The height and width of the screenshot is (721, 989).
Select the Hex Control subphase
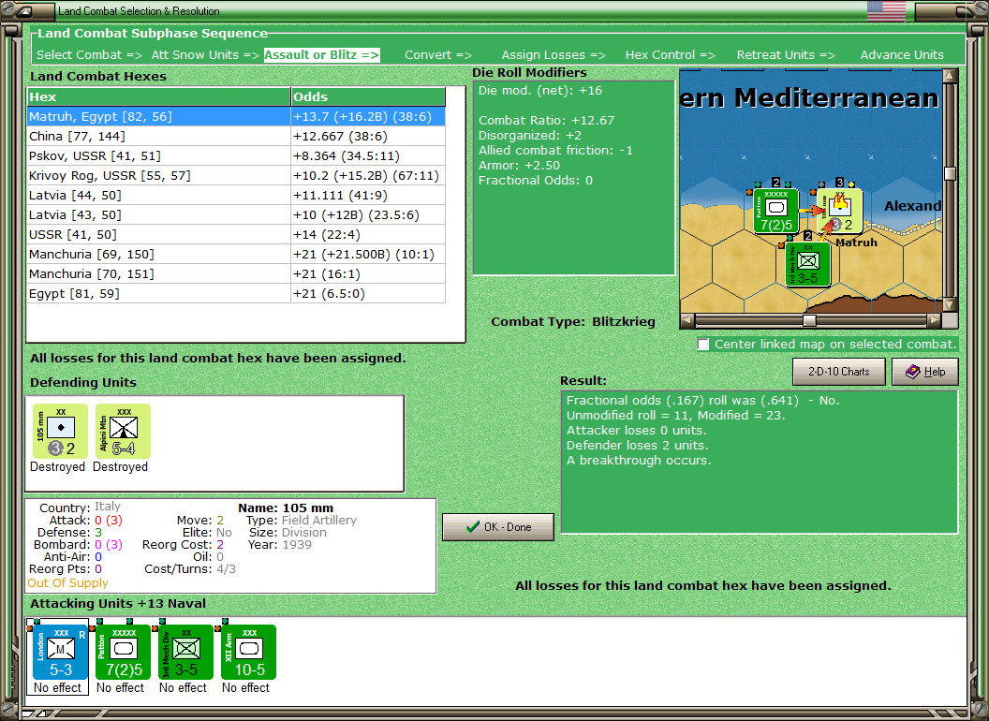(670, 55)
